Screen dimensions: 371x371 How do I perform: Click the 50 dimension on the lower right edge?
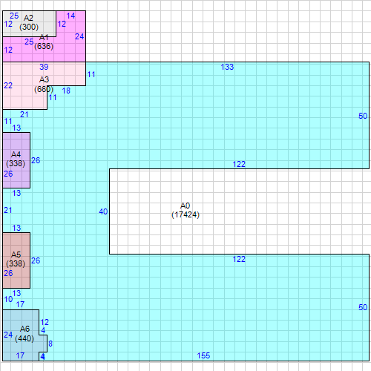click(363, 307)
